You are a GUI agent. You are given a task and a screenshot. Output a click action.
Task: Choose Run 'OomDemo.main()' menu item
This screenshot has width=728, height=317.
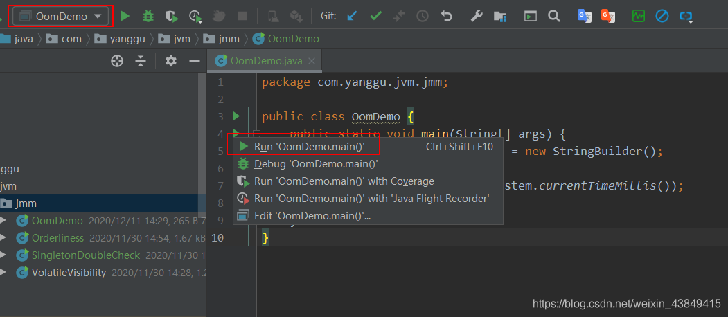point(368,147)
